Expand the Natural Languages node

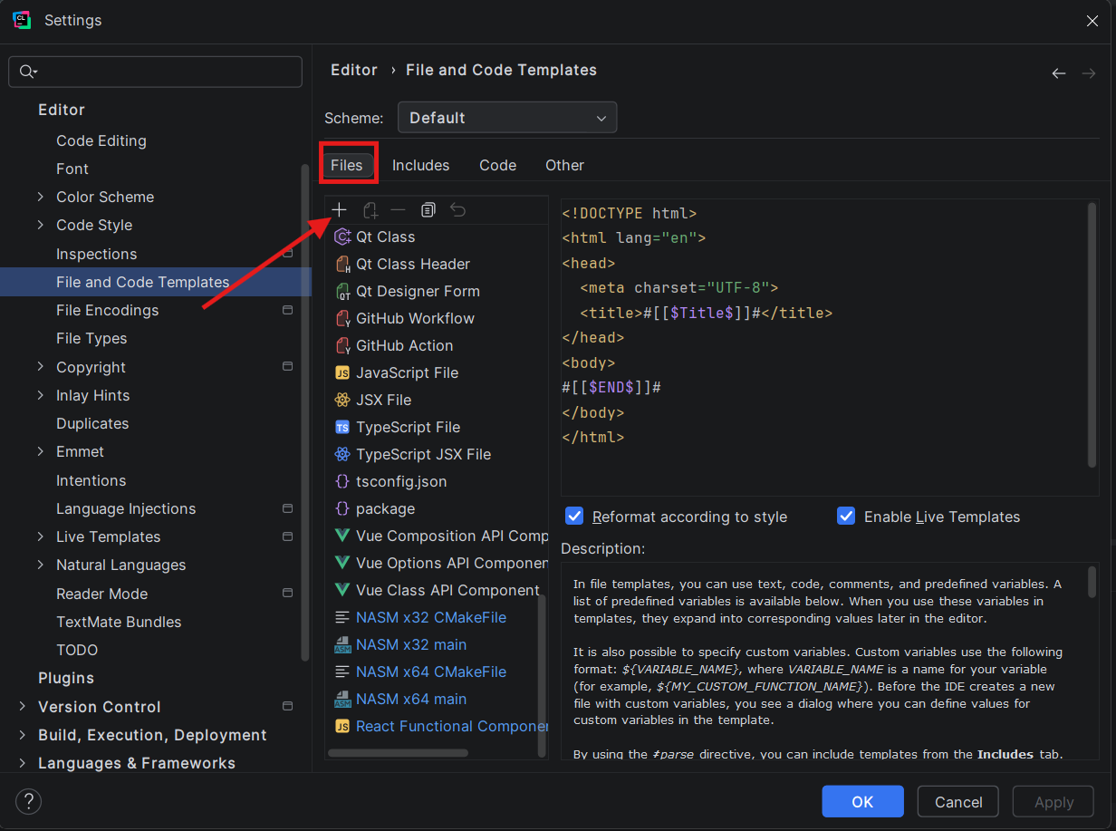click(x=40, y=565)
